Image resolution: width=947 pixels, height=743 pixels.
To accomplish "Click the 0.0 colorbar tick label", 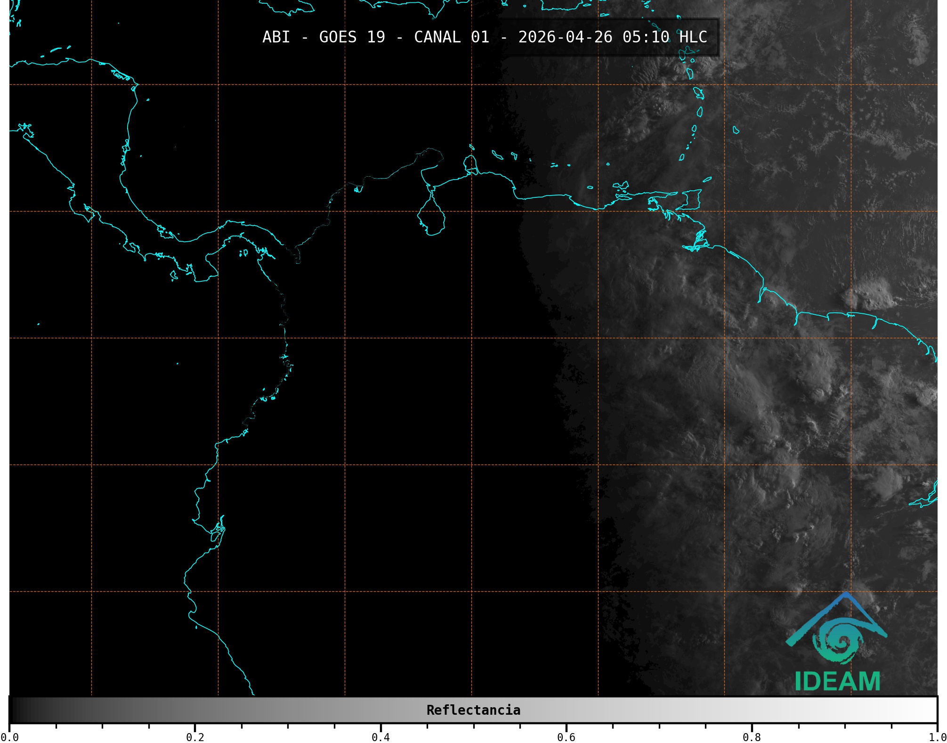I will [x=9, y=737].
